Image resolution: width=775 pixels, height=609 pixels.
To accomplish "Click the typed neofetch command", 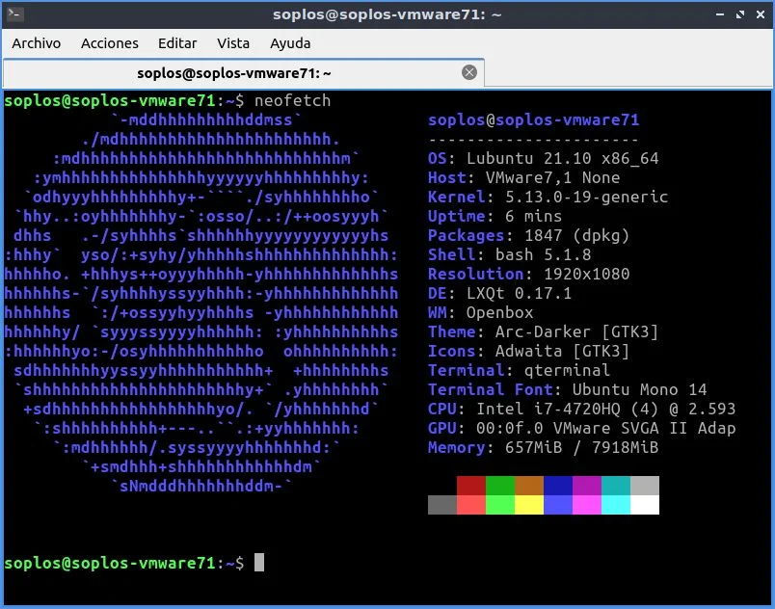I will [292, 101].
